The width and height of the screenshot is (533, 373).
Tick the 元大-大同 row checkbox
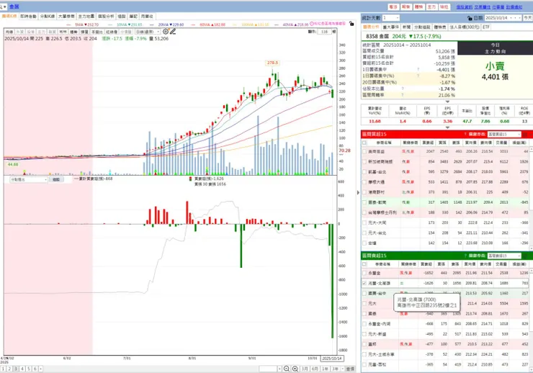[364, 223]
